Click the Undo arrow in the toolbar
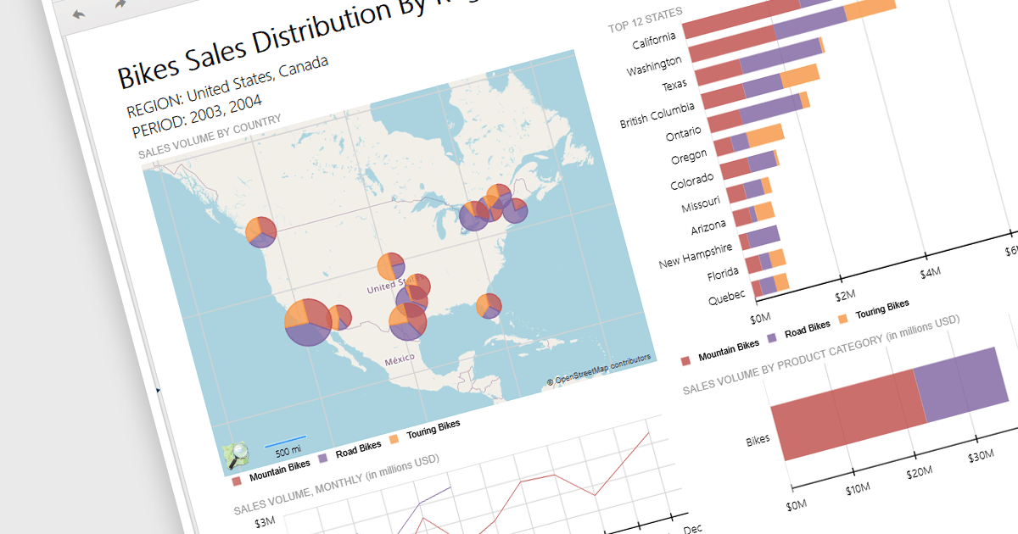The image size is (1018, 534). pos(79,14)
